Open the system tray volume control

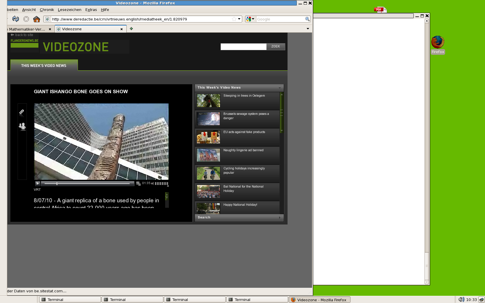(461, 300)
